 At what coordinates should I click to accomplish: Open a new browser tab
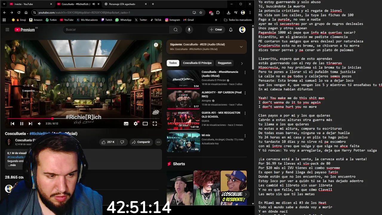pos(153,4)
